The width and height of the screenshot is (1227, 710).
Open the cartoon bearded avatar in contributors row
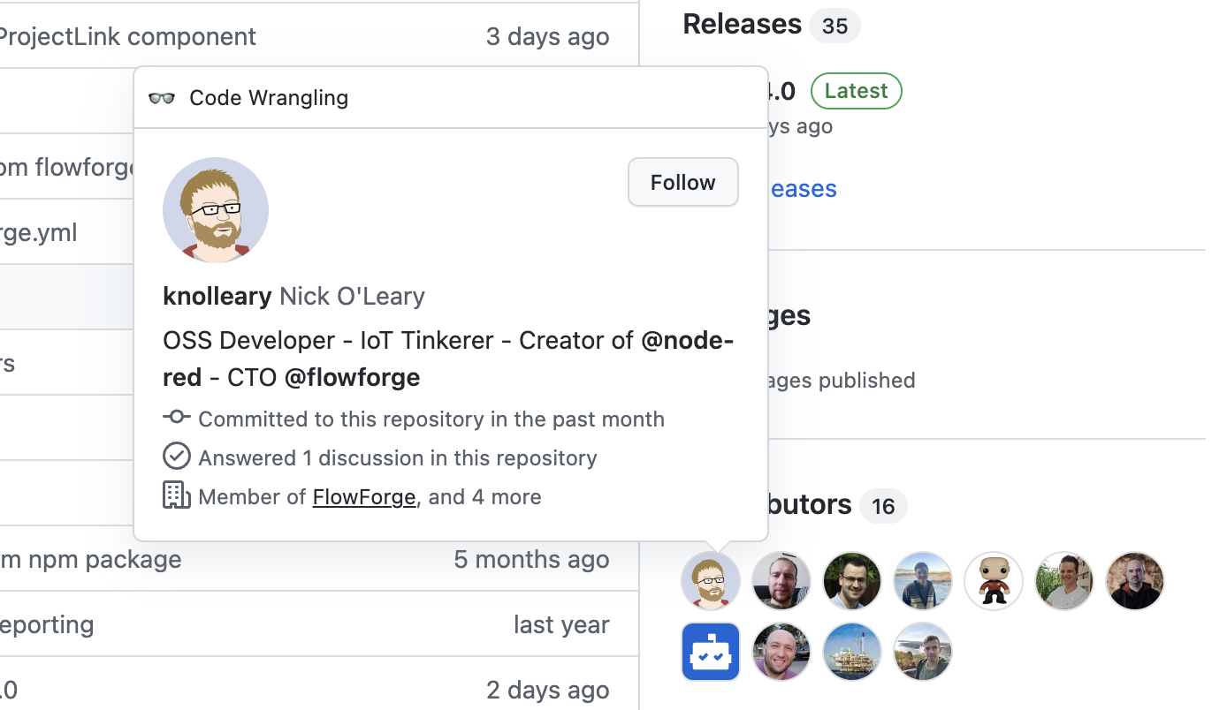[711, 581]
